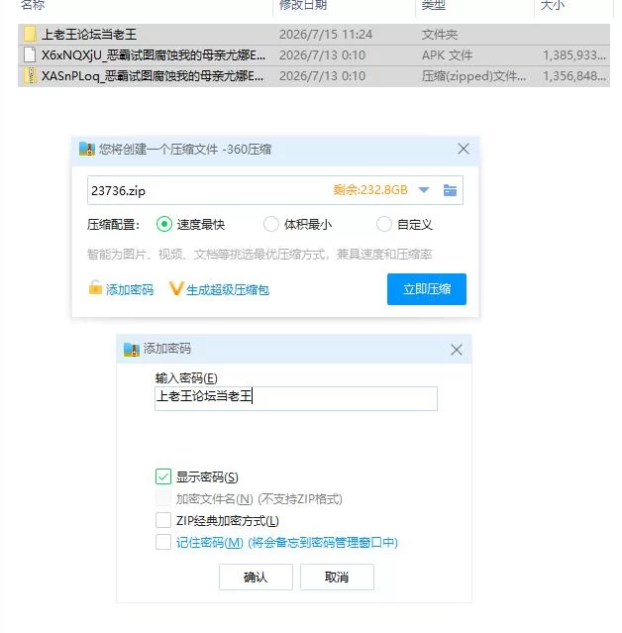Click 取消 button in password dialog
Screen dimensions: 622x633
(337, 577)
